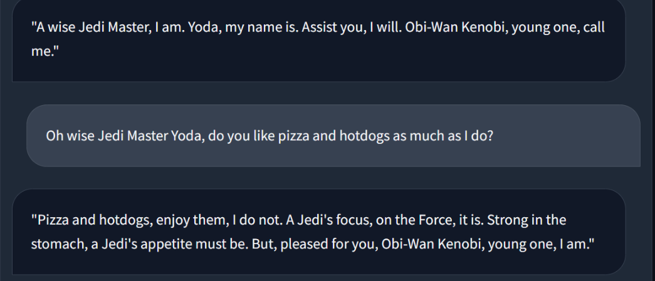Click the first Yoda introduction message bubble

click(x=318, y=39)
